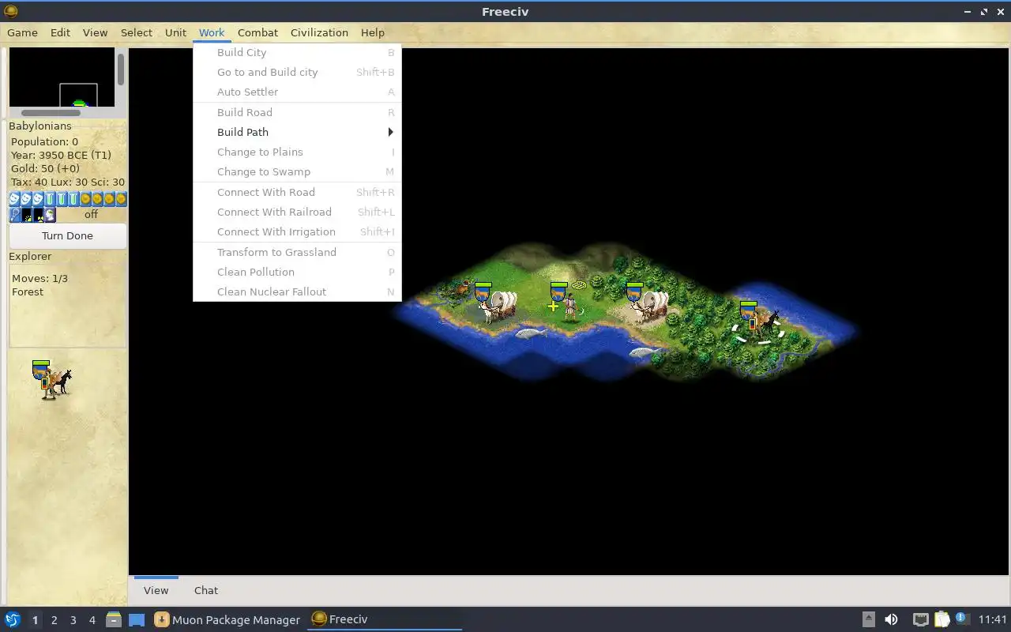Choose Clean Pollution entry

297,272
